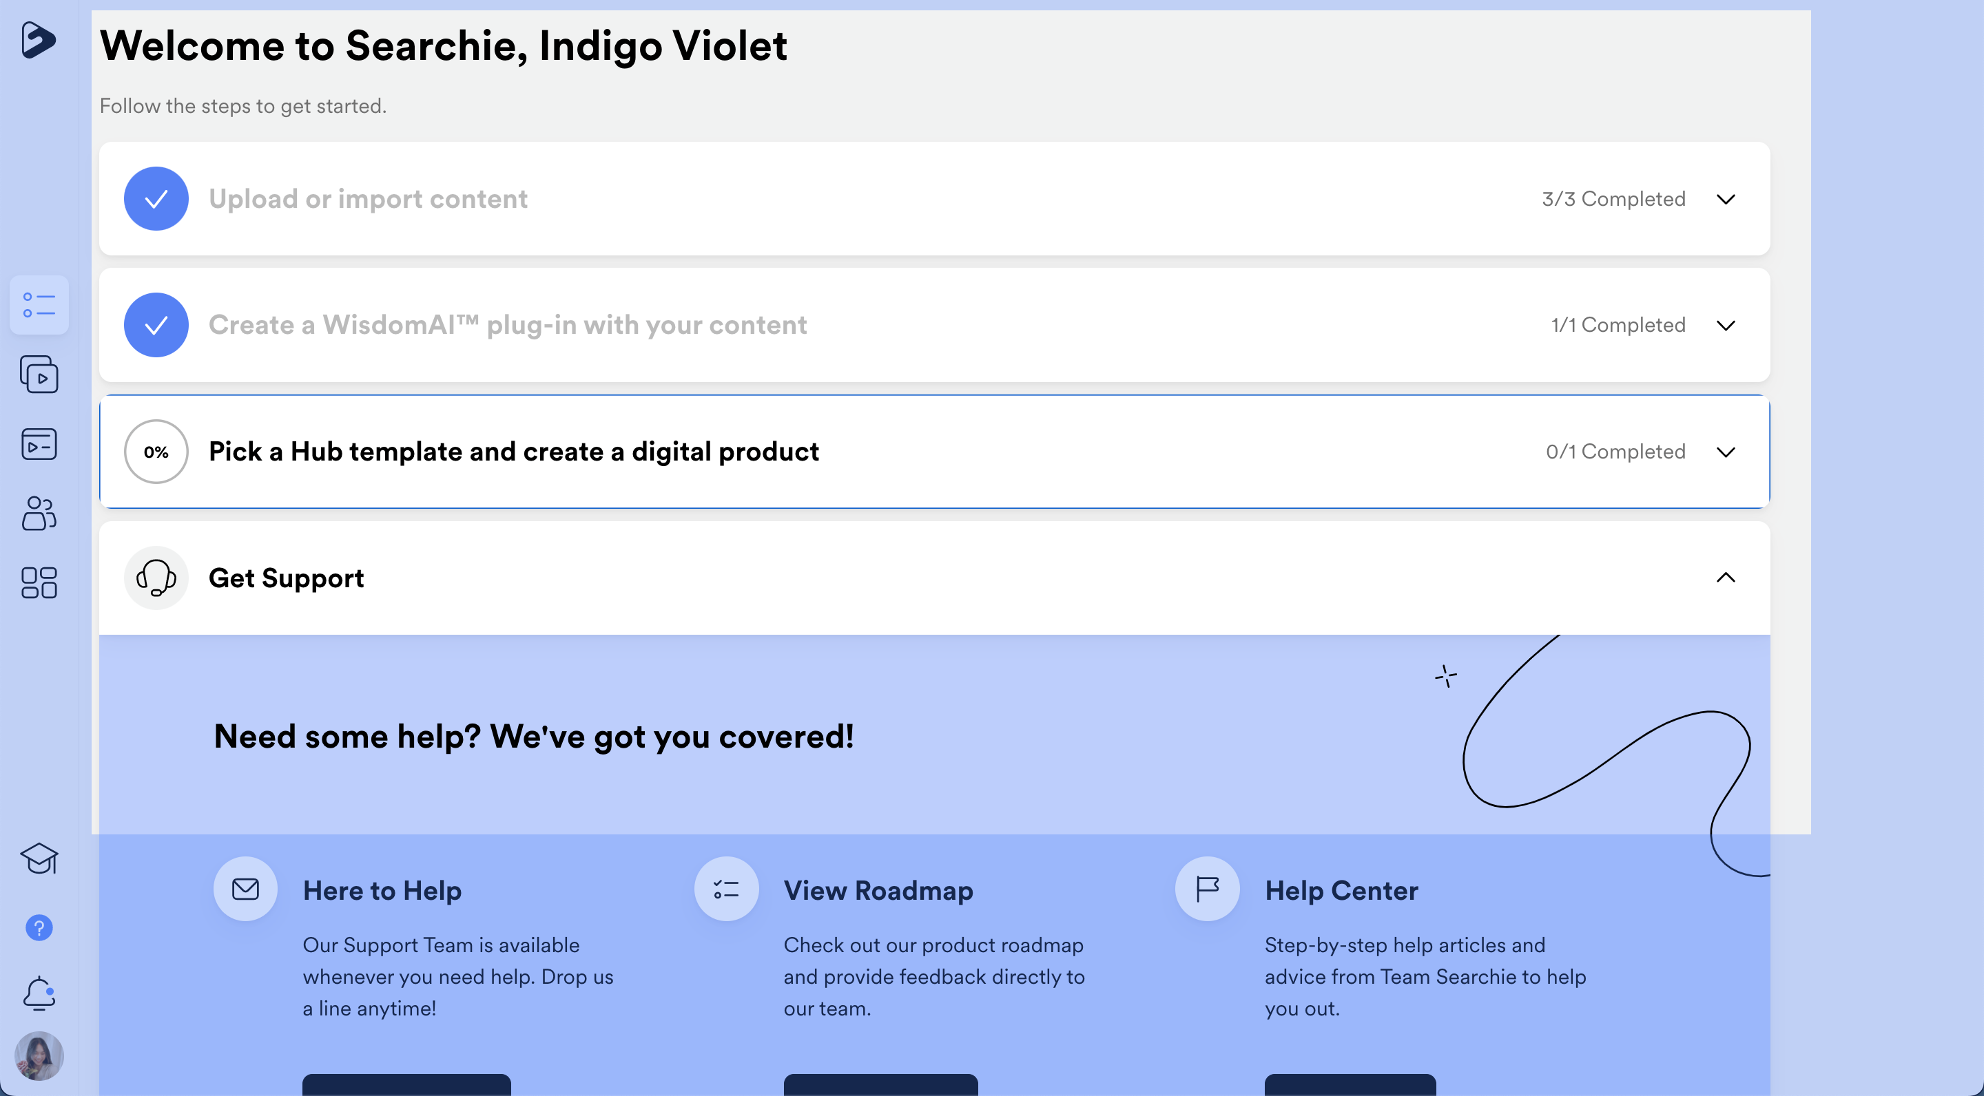Open the graduation cap academy icon

[x=39, y=858]
